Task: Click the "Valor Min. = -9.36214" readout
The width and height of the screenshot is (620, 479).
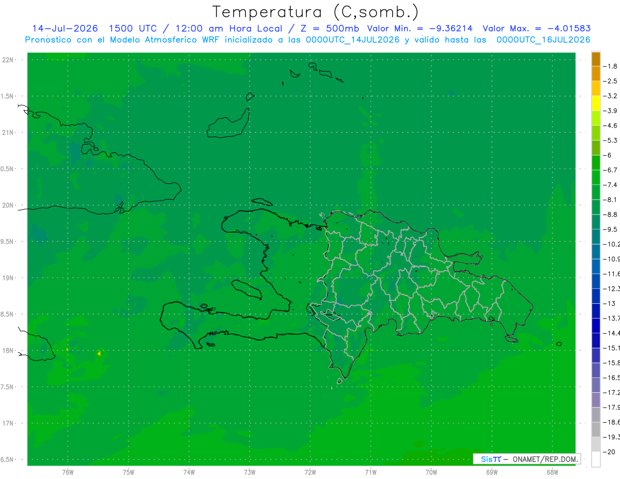Action: (420, 28)
